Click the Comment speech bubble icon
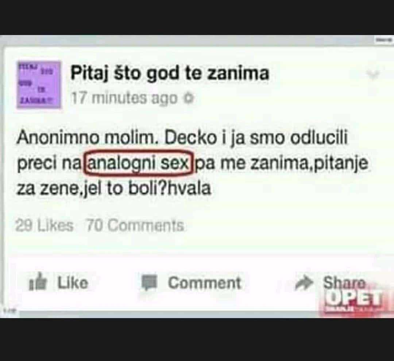 pos(149,282)
